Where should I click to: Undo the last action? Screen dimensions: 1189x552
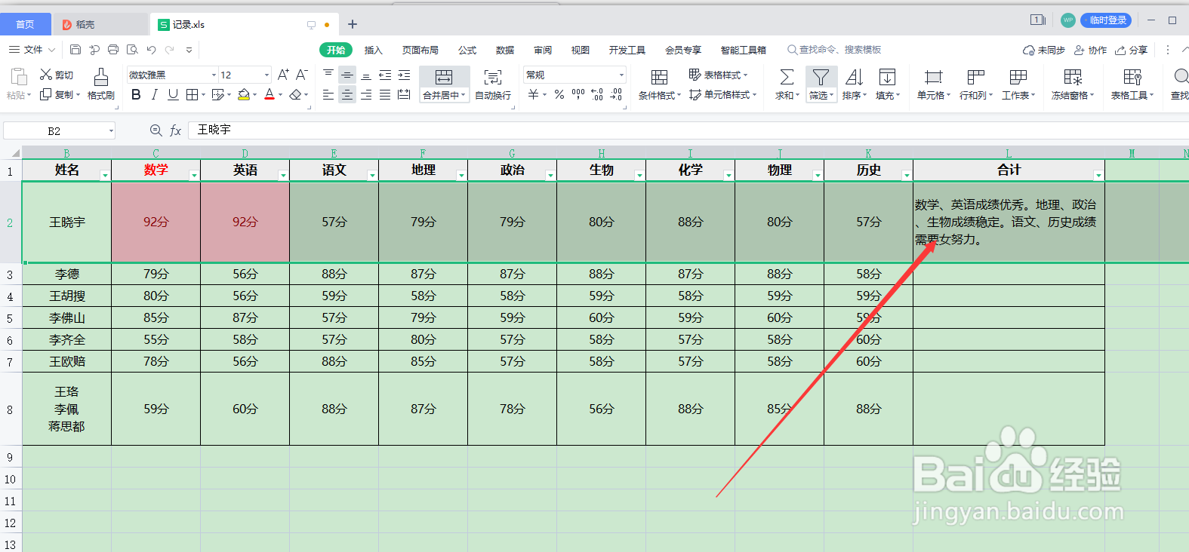(x=151, y=50)
